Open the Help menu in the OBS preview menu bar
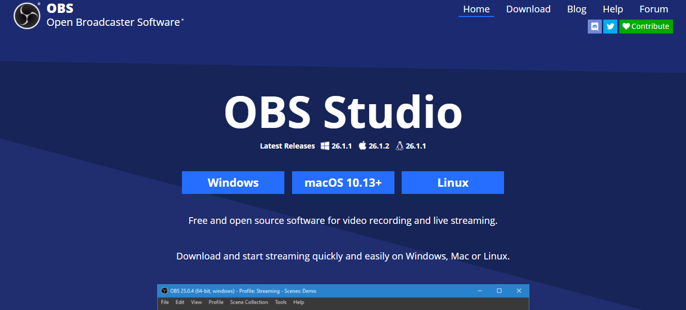 coord(298,302)
